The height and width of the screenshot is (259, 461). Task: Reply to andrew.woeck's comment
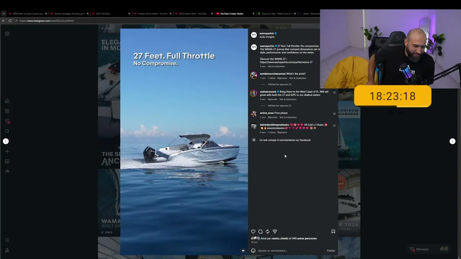273,99
